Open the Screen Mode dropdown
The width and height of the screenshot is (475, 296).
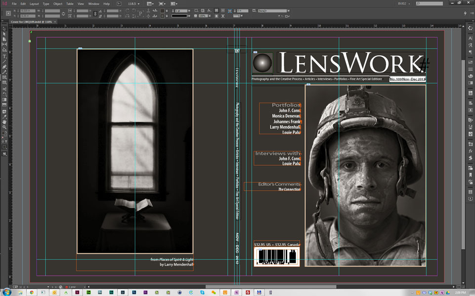[162, 3]
